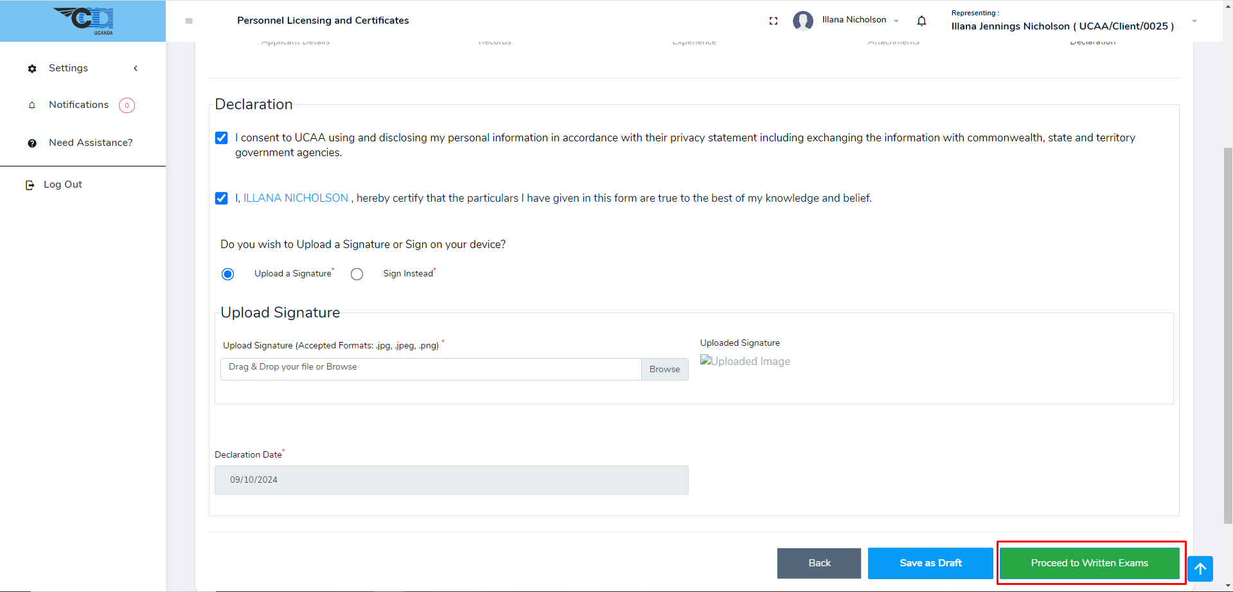Click Log Out in the sidebar
Viewport: 1233px width, 592px height.
pos(62,184)
